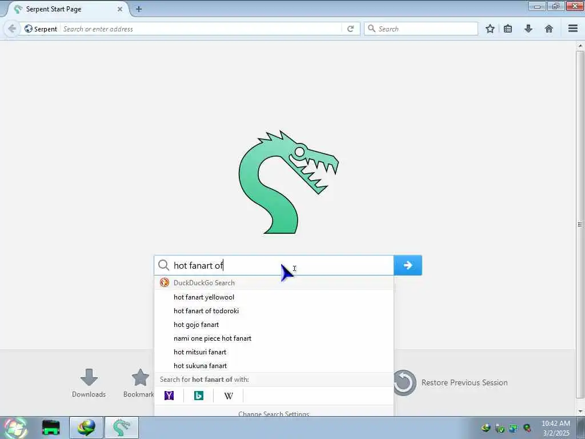Open the green-black taskbar application
The height and width of the screenshot is (439, 585).
(x=51, y=428)
